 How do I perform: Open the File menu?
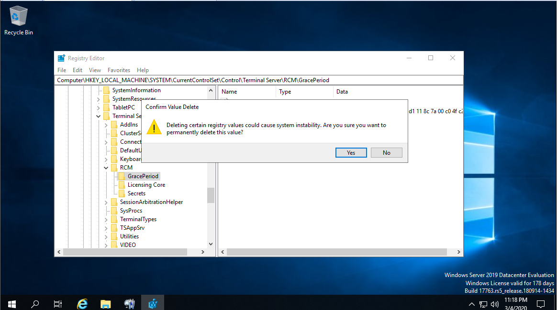[62, 70]
